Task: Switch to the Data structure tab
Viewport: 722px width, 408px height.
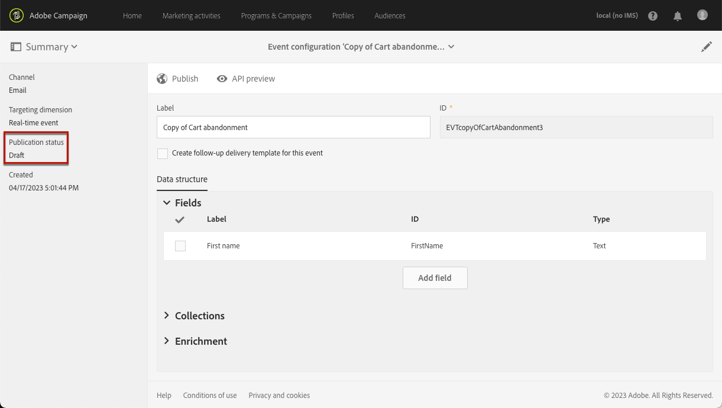Action: (x=182, y=179)
